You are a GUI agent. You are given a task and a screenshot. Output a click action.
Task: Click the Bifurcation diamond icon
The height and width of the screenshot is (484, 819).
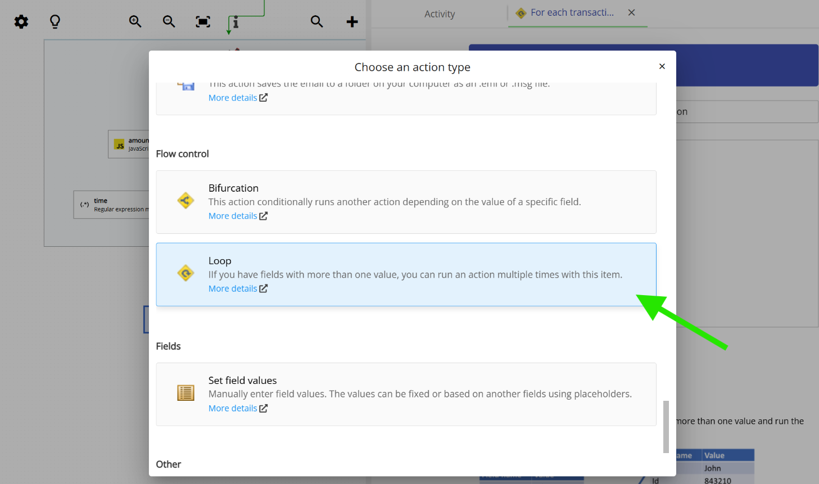coord(185,200)
